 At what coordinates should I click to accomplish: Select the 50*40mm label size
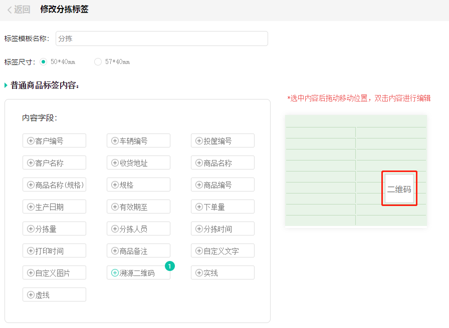pyautogui.click(x=44, y=61)
